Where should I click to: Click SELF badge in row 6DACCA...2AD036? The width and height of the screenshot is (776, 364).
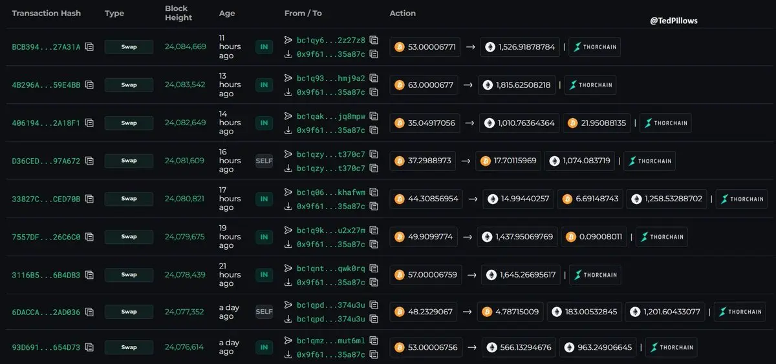(264, 312)
